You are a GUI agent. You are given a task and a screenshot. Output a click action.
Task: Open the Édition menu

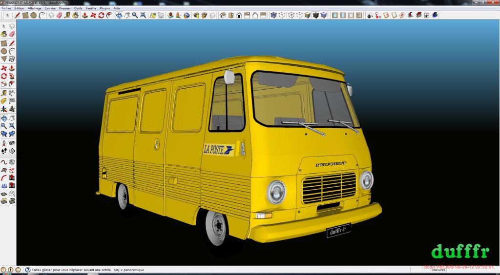19,8
